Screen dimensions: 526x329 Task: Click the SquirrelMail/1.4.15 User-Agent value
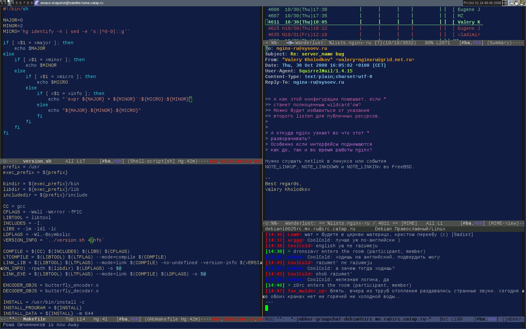[326, 71]
